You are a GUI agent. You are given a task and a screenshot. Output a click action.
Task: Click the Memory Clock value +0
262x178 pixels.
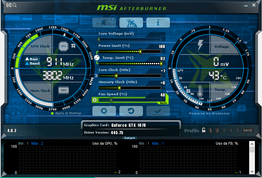[x=163, y=83]
